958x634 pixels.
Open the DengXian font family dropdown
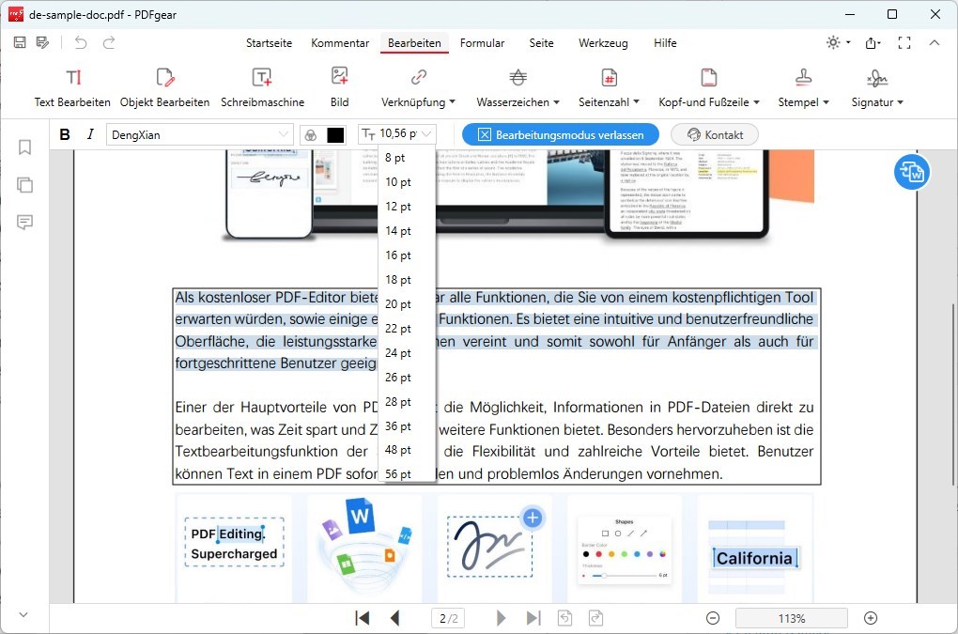pyautogui.click(x=200, y=133)
